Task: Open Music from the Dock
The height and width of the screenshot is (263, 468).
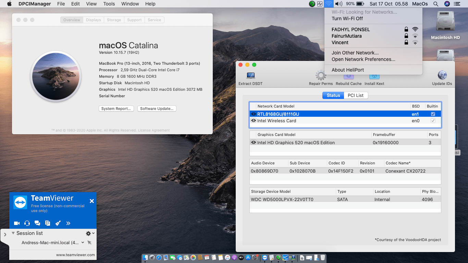Action: [227, 258]
